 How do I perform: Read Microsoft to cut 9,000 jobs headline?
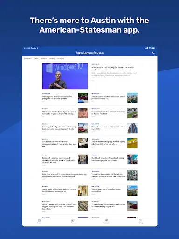coord(113,69)
